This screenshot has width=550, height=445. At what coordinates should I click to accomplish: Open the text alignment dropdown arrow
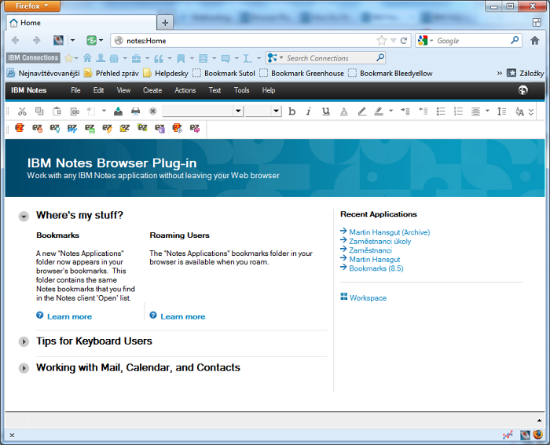tap(487, 111)
